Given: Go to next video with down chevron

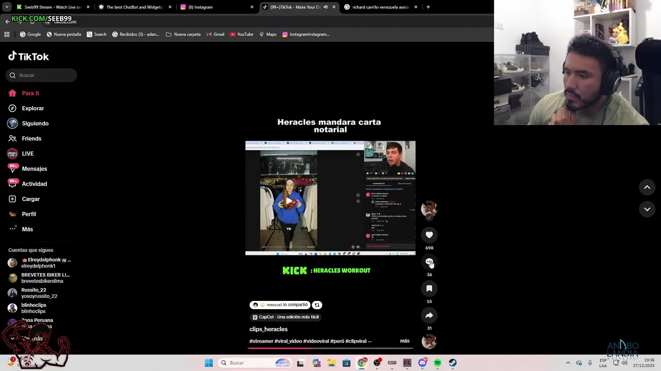Looking at the screenshot, I should pos(647,209).
